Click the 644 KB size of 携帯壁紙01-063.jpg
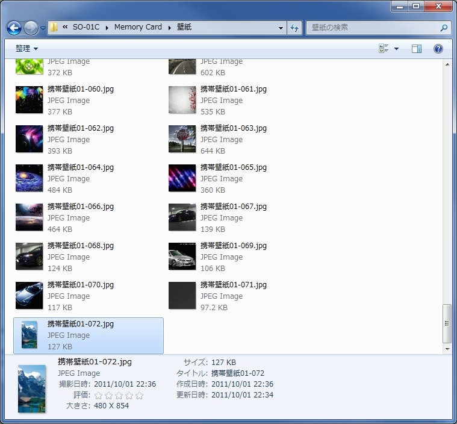This screenshot has height=424, width=457. tap(213, 151)
